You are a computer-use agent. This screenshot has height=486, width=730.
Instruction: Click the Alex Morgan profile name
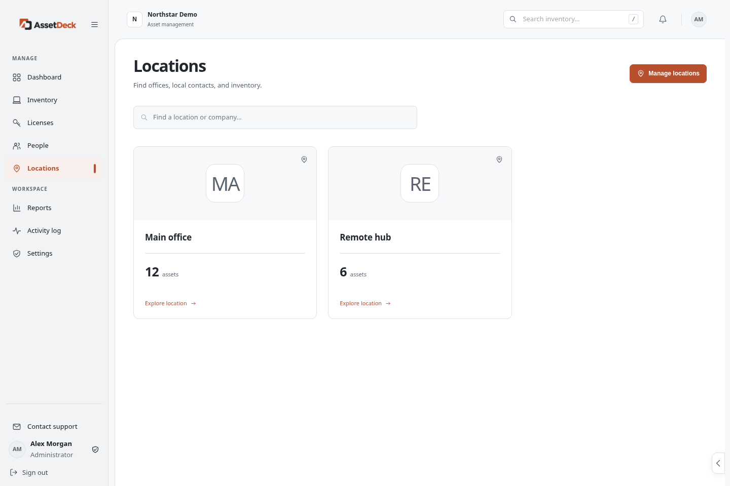pyautogui.click(x=51, y=443)
